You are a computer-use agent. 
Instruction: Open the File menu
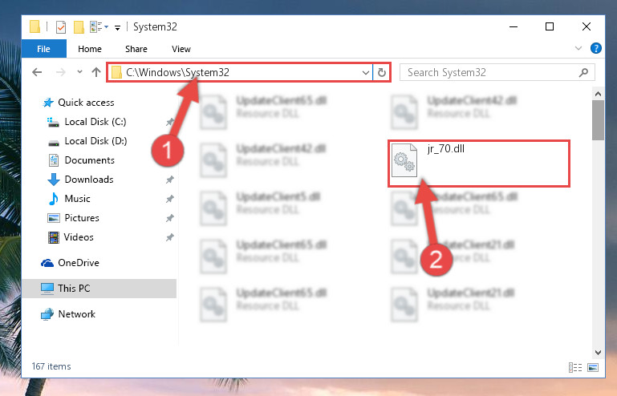43,49
